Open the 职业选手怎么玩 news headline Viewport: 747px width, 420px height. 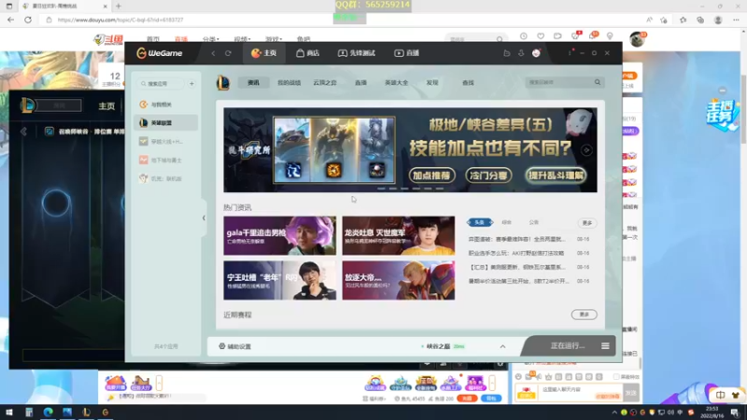(x=516, y=253)
